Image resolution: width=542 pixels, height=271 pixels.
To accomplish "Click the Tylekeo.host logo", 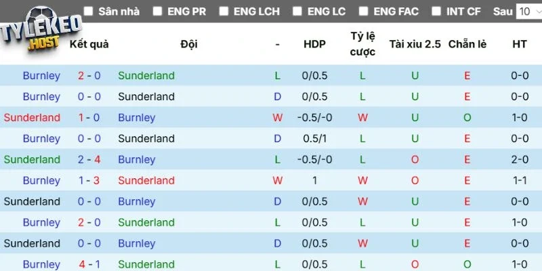I will pos(41,33).
